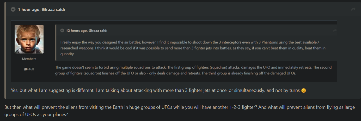Click the line beginning "Yes, but what I"
Image resolution: width=361 pixels, height=121 pixels.
(78, 91)
